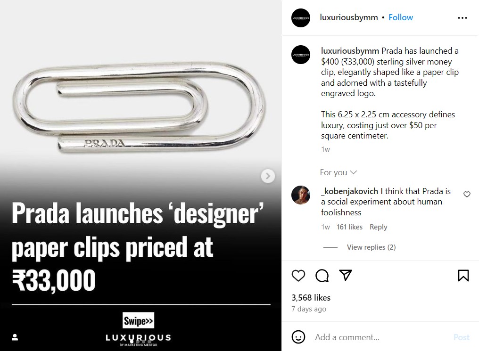Click the Add a comment field
The image size is (479, 351).
pos(377,337)
